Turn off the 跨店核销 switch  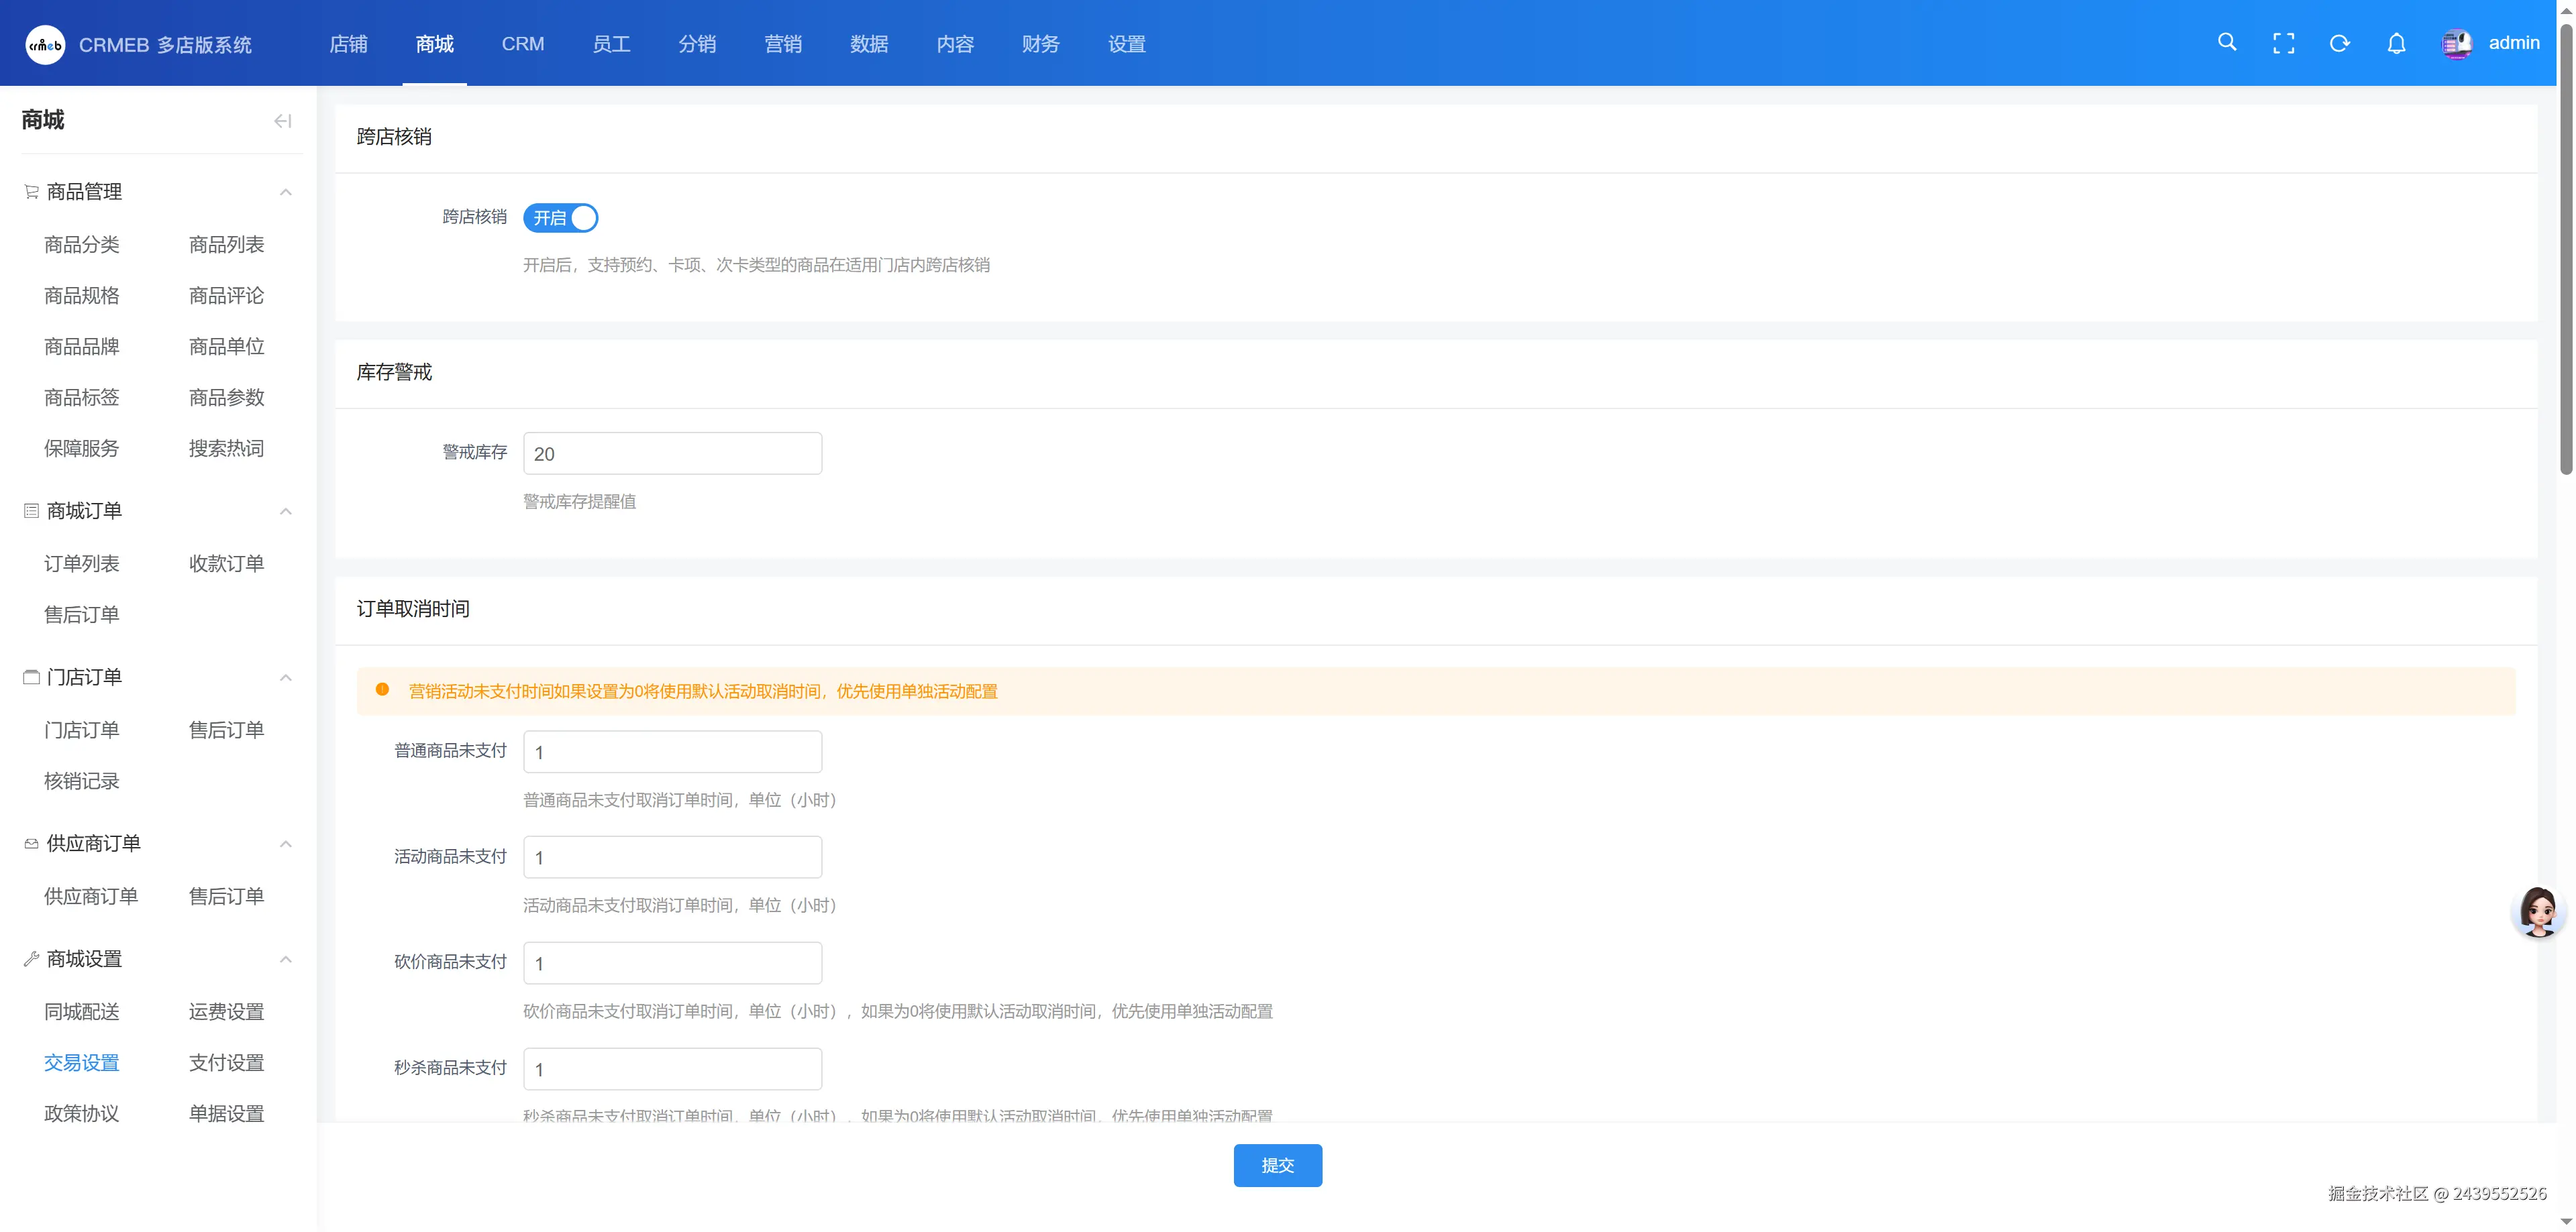pos(560,218)
